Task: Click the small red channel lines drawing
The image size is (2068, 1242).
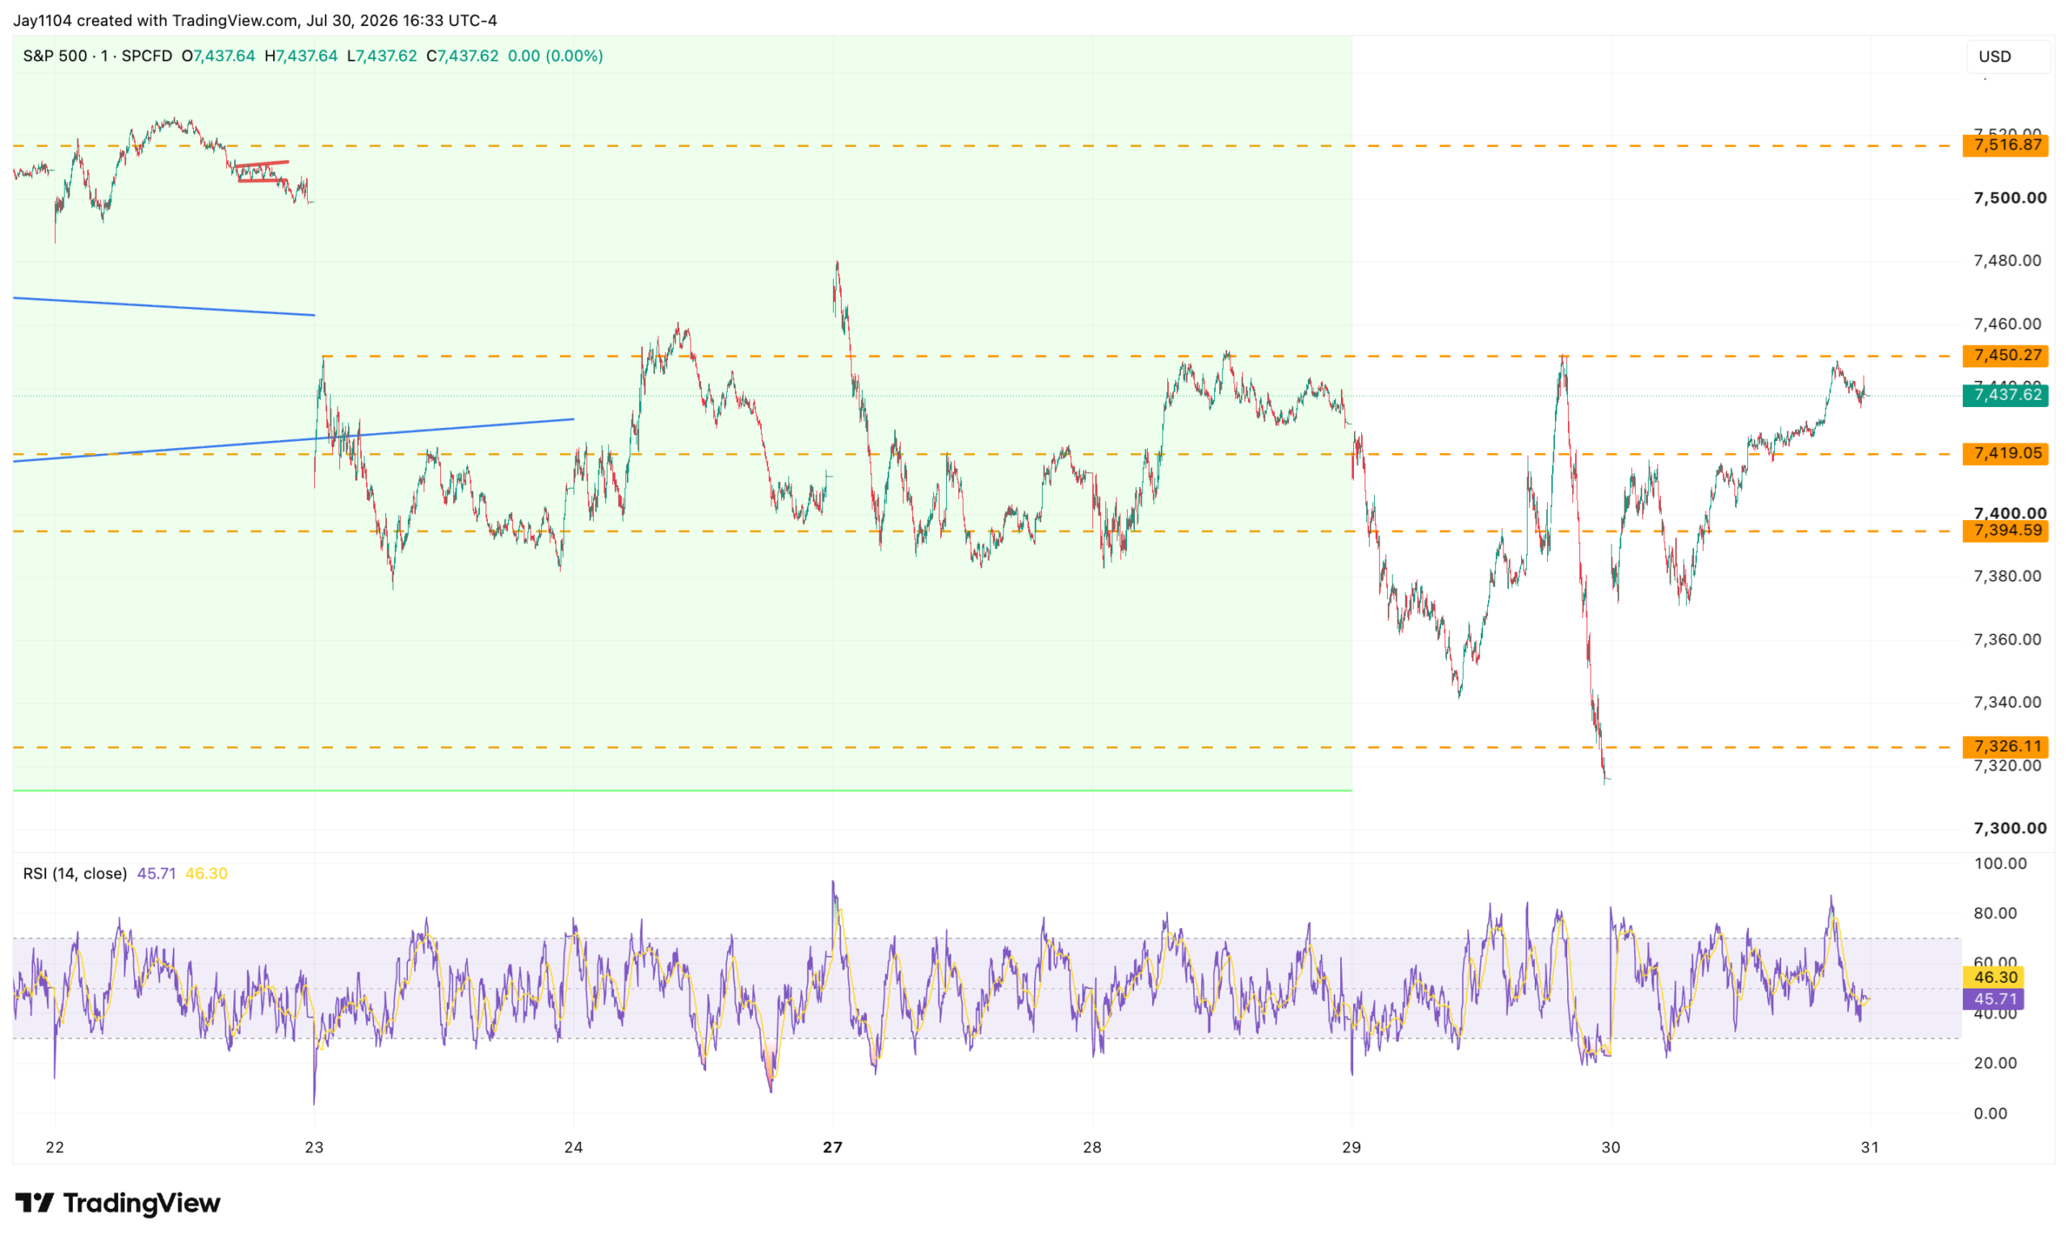Action: pos(262,170)
